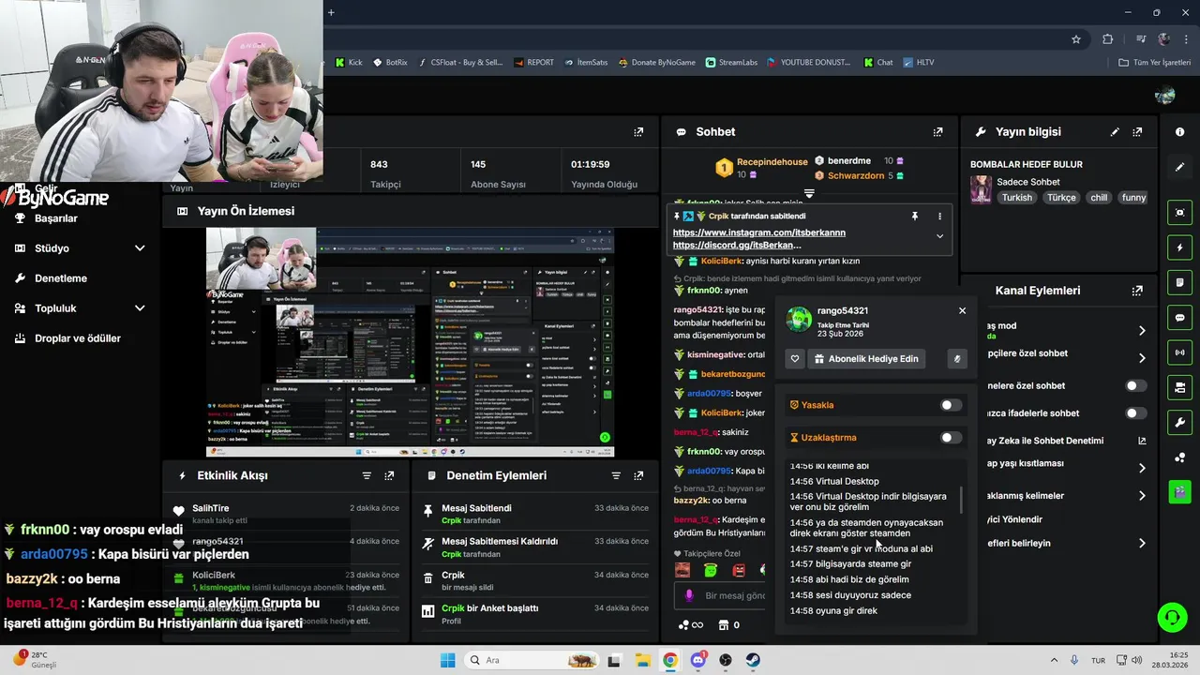Open the followers-only chat settings arrow
Image resolution: width=1200 pixels, height=675 pixels.
(x=1142, y=358)
